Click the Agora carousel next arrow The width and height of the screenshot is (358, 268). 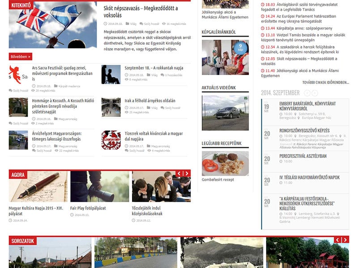tap(187, 174)
